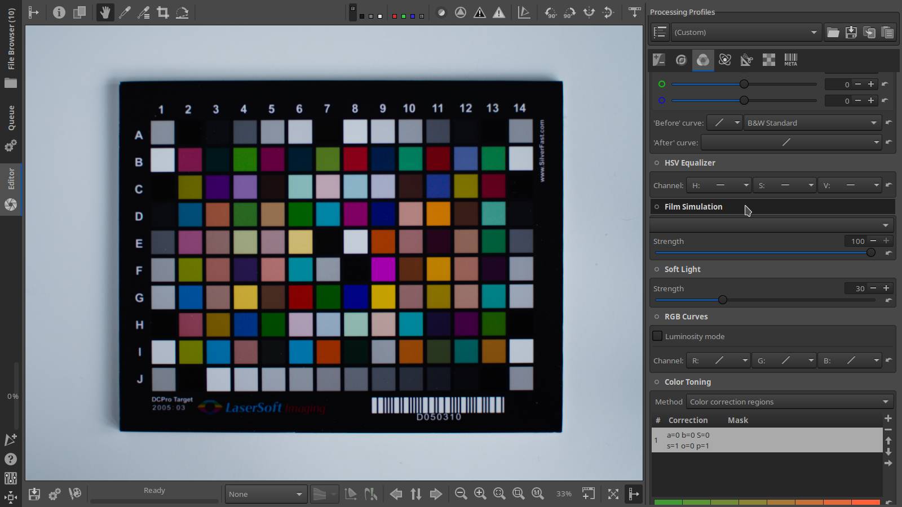Select the Crop tool
Screen dimensions: 902x507
coord(163,12)
